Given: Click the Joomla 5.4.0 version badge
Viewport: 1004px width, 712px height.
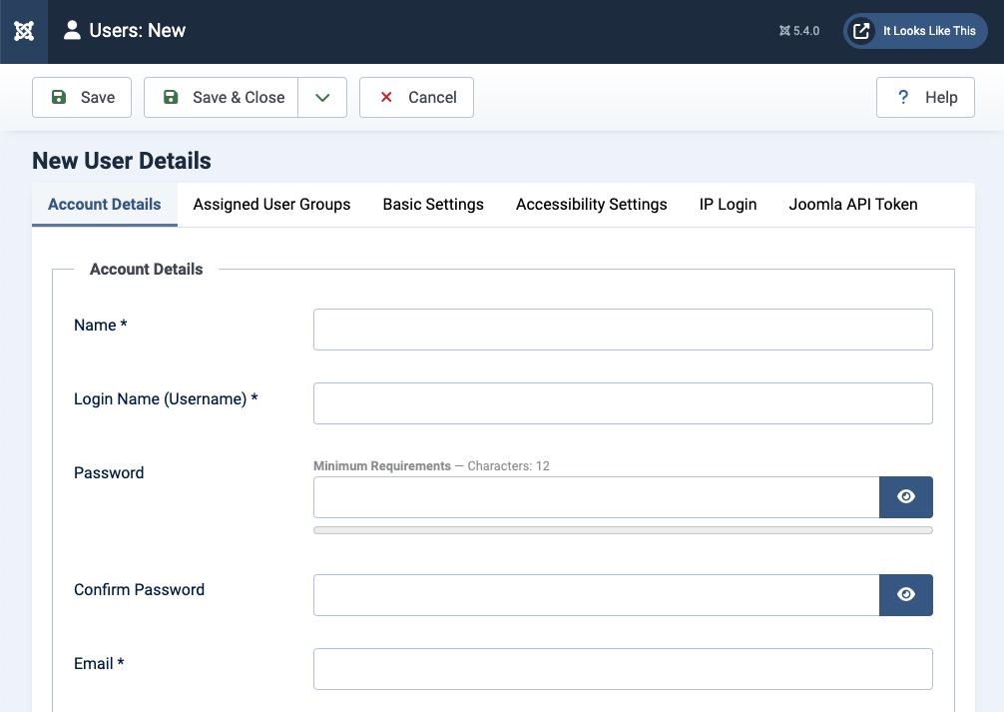Looking at the screenshot, I should click(x=799, y=31).
